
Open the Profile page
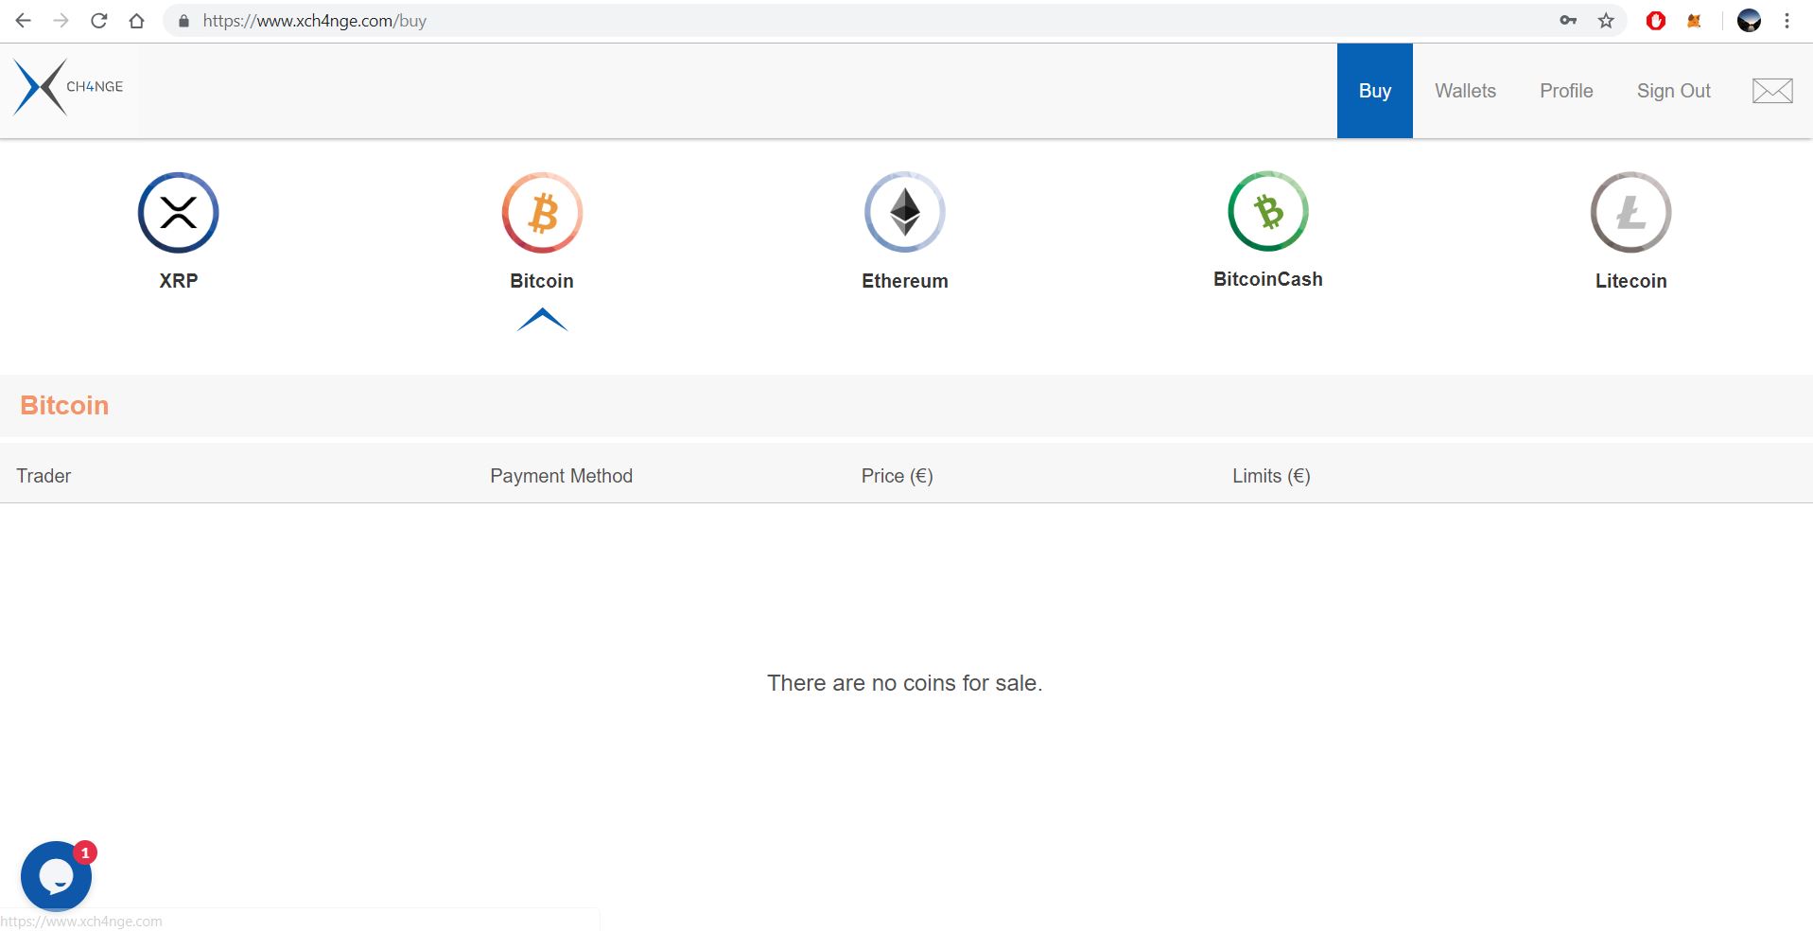(1566, 91)
